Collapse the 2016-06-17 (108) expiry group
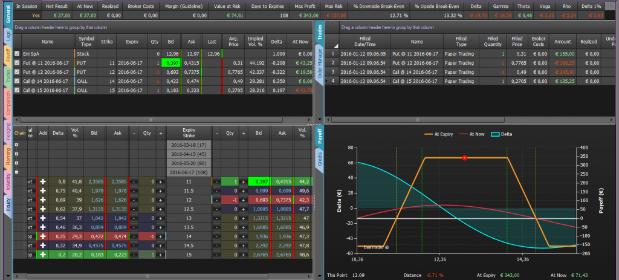The width and height of the screenshot is (619, 280). click(x=16, y=172)
